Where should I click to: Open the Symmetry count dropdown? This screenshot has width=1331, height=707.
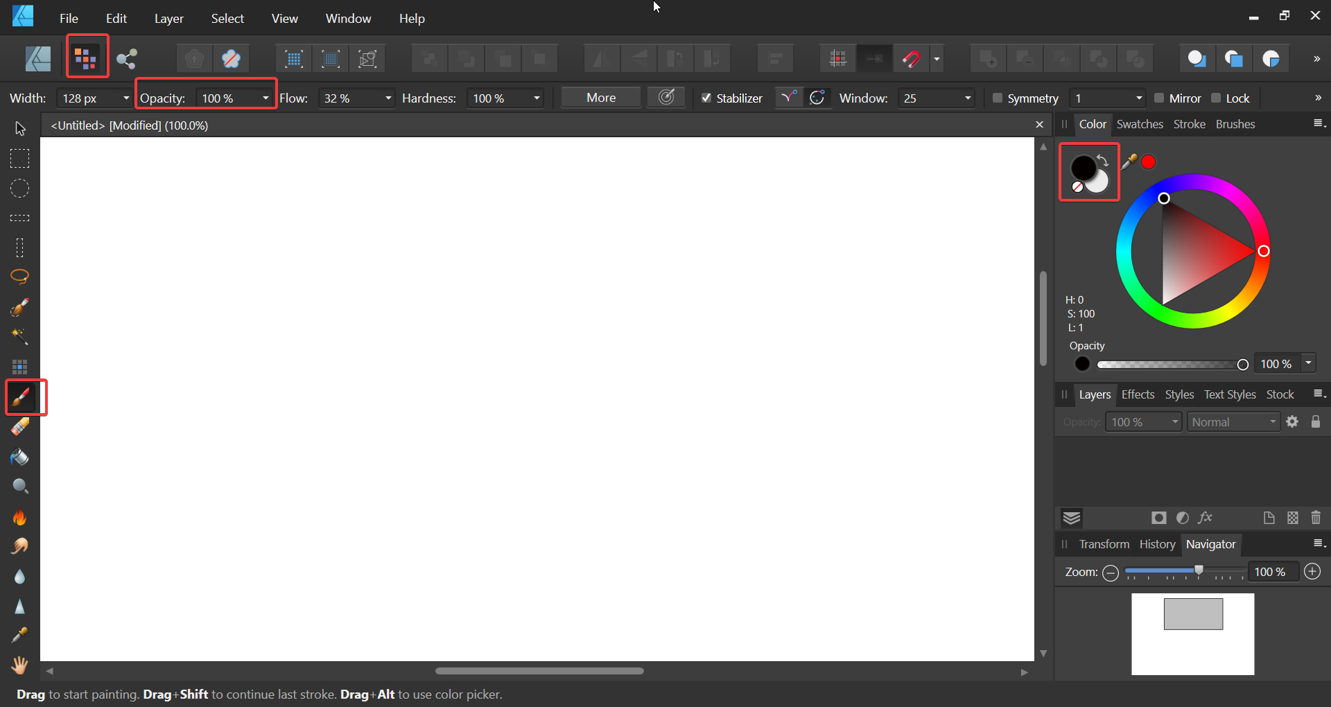(x=1138, y=98)
